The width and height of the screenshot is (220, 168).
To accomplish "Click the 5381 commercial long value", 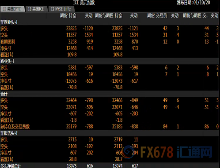I will [x=72, y=68].
